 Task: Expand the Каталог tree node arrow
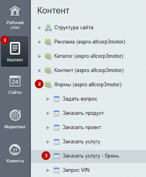[x=40, y=56]
